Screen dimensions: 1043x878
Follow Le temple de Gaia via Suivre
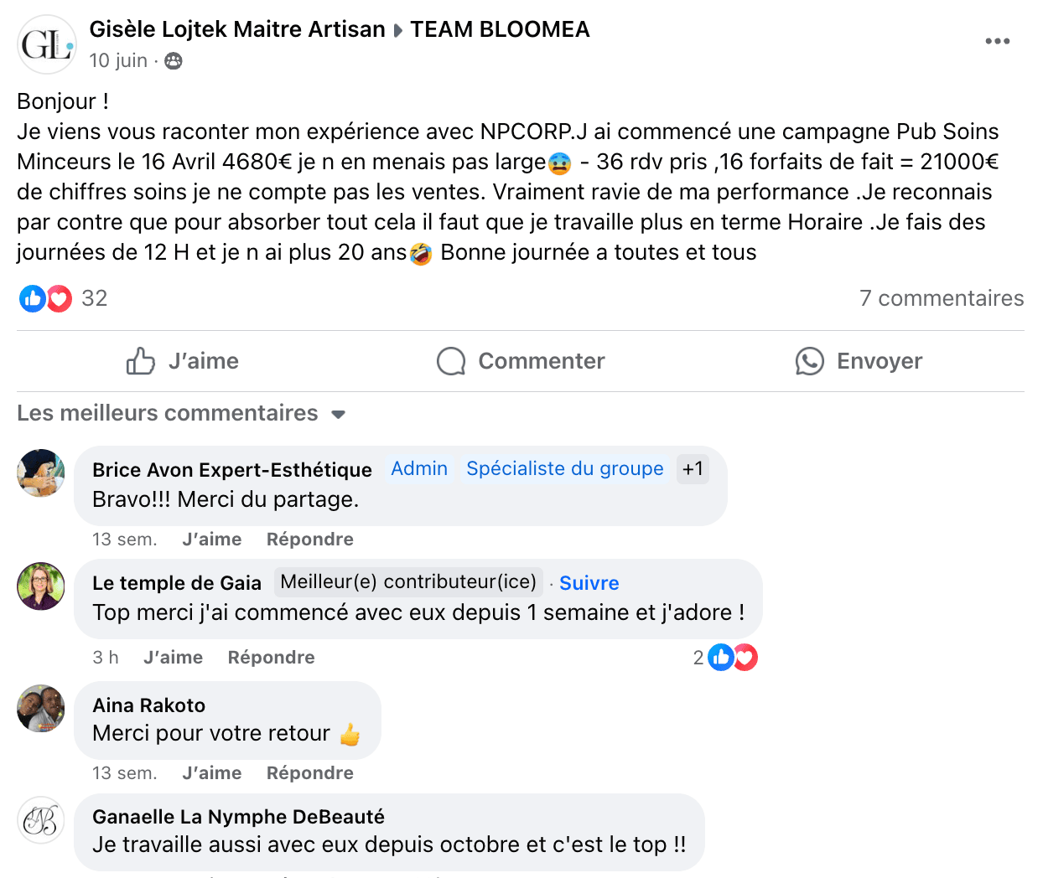[589, 583]
